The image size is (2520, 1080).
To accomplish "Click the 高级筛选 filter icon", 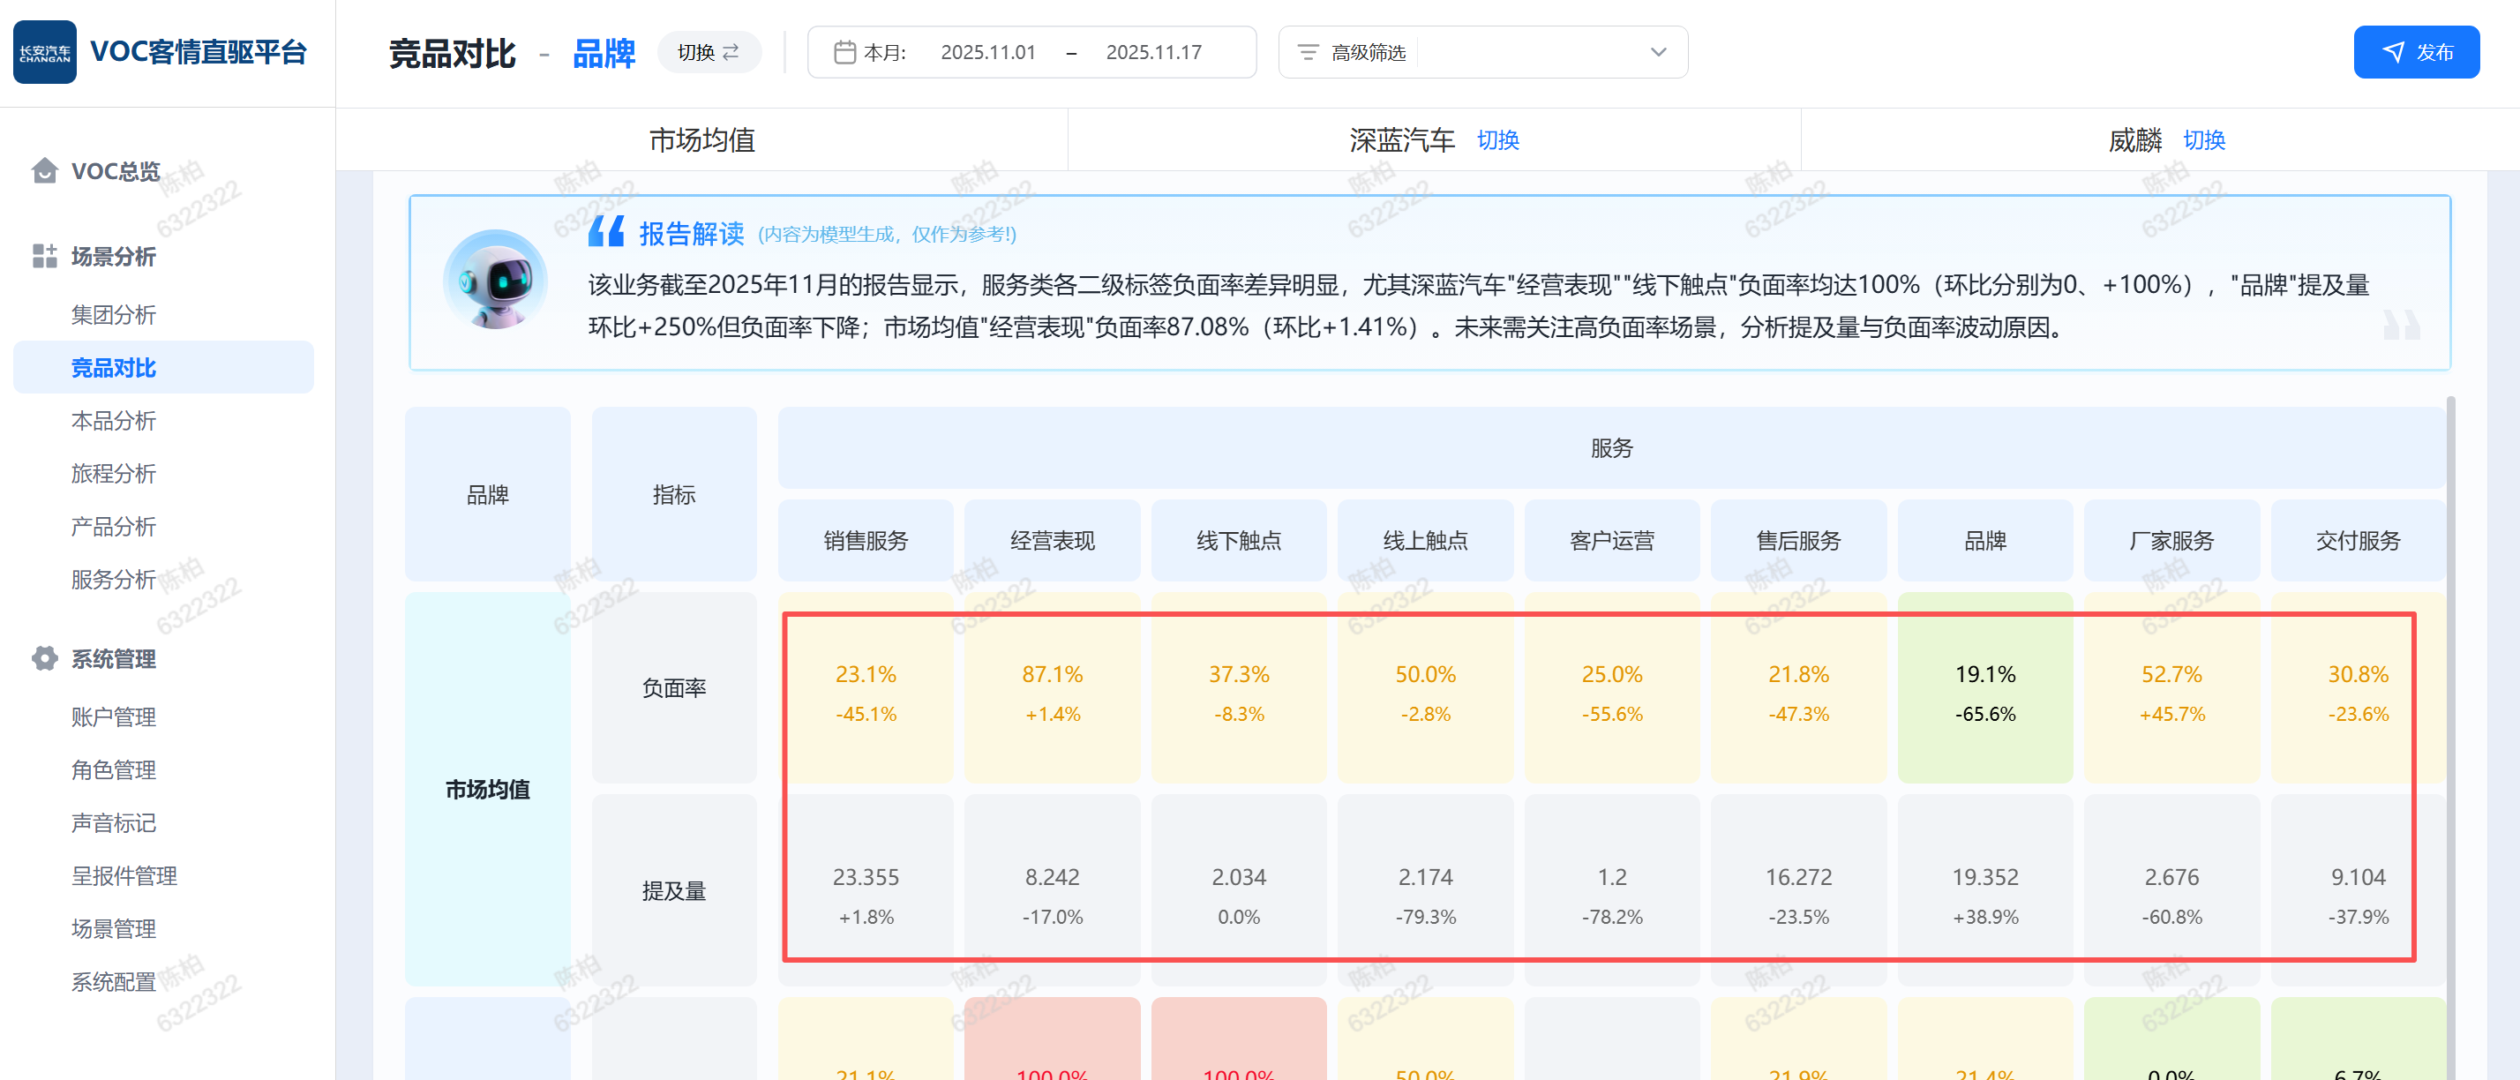I will coord(1307,52).
